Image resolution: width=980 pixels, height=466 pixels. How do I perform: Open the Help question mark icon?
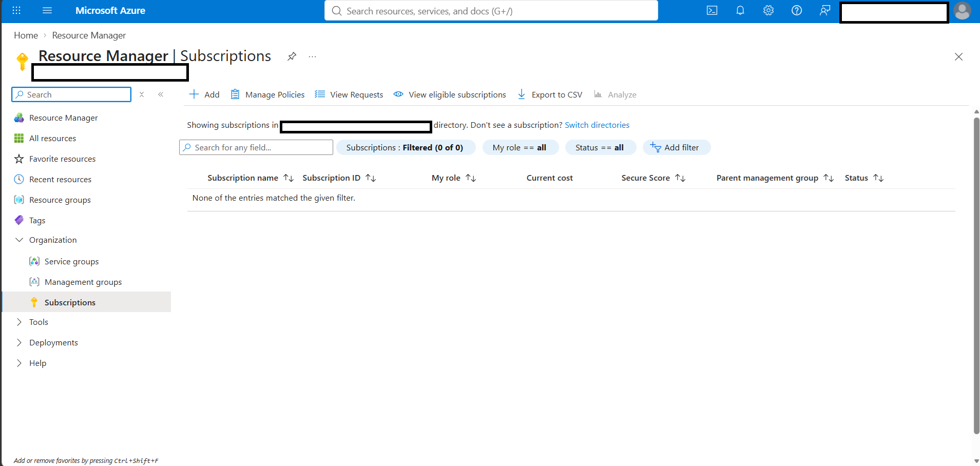tap(797, 11)
